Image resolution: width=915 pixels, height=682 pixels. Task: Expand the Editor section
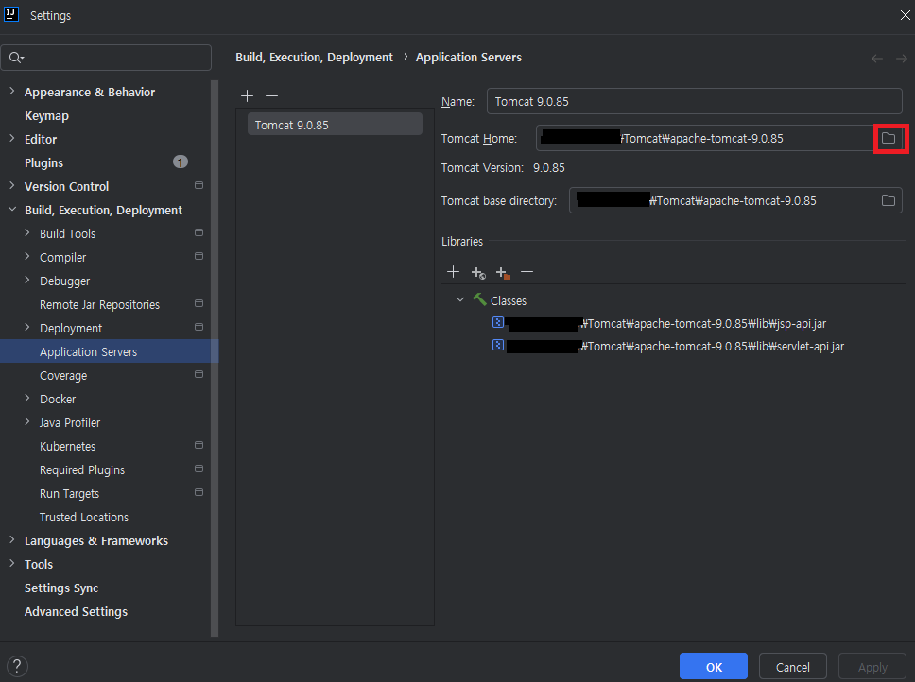coord(12,138)
